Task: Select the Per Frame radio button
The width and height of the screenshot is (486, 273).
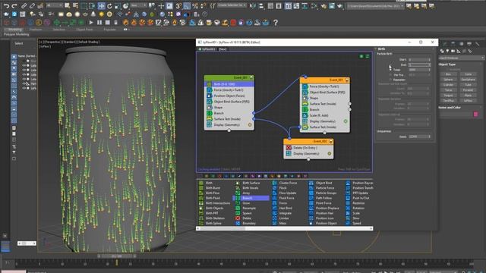Action: [390, 74]
